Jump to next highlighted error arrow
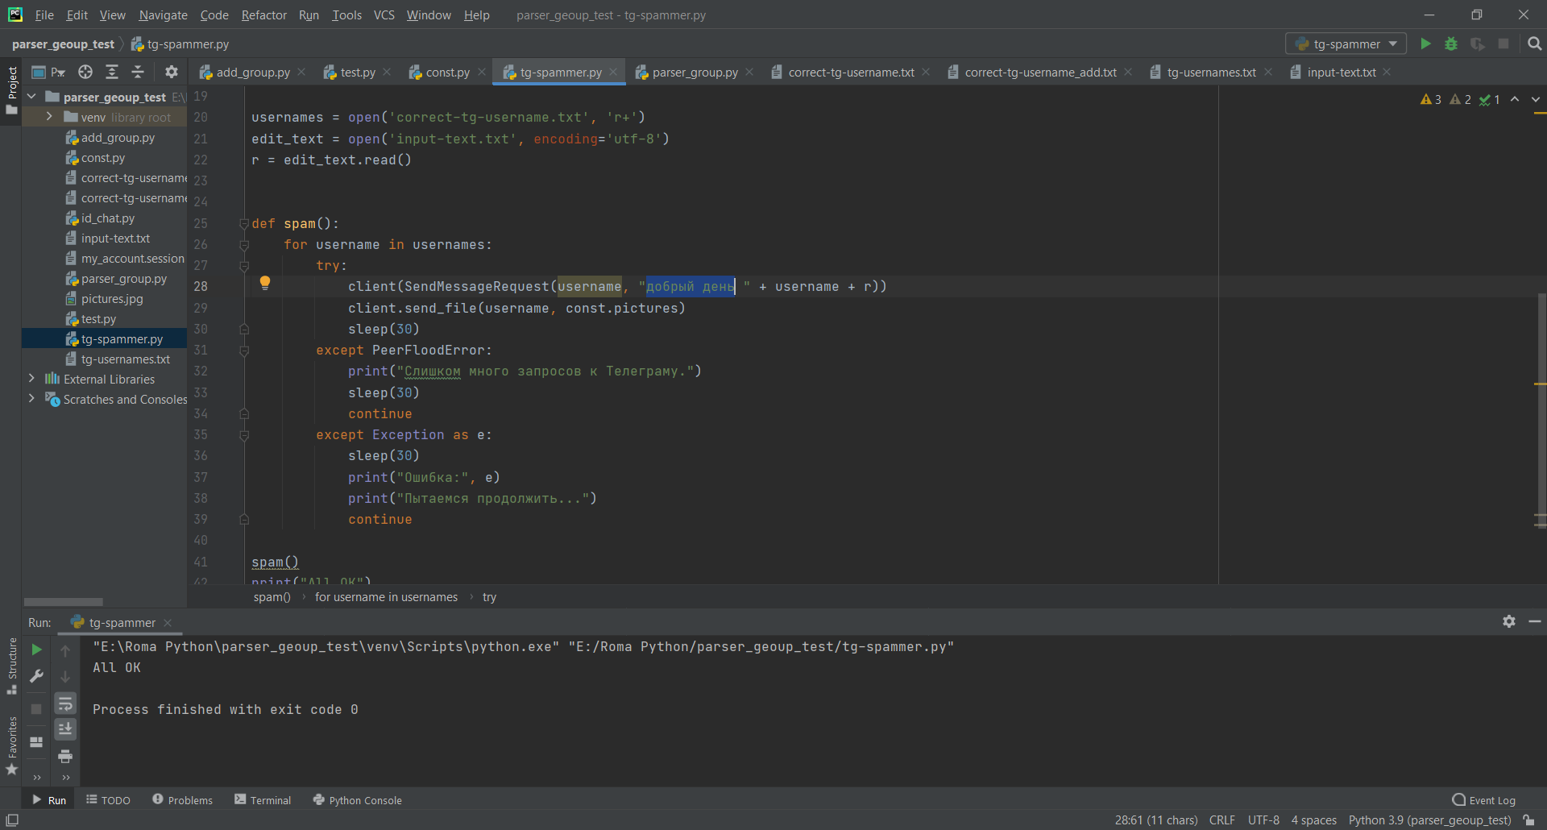Viewport: 1547px width, 830px height. click(x=1536, y=99)
